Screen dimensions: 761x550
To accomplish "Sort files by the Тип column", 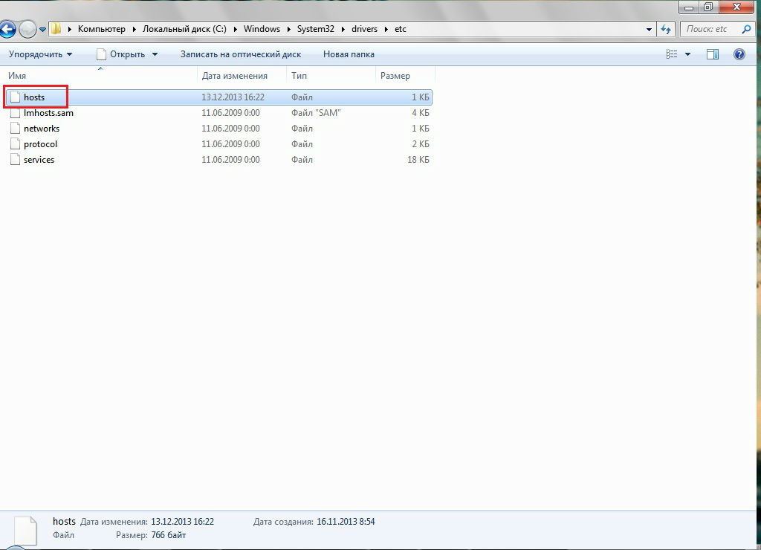I will pyautogui.click(x=331, y=76).
